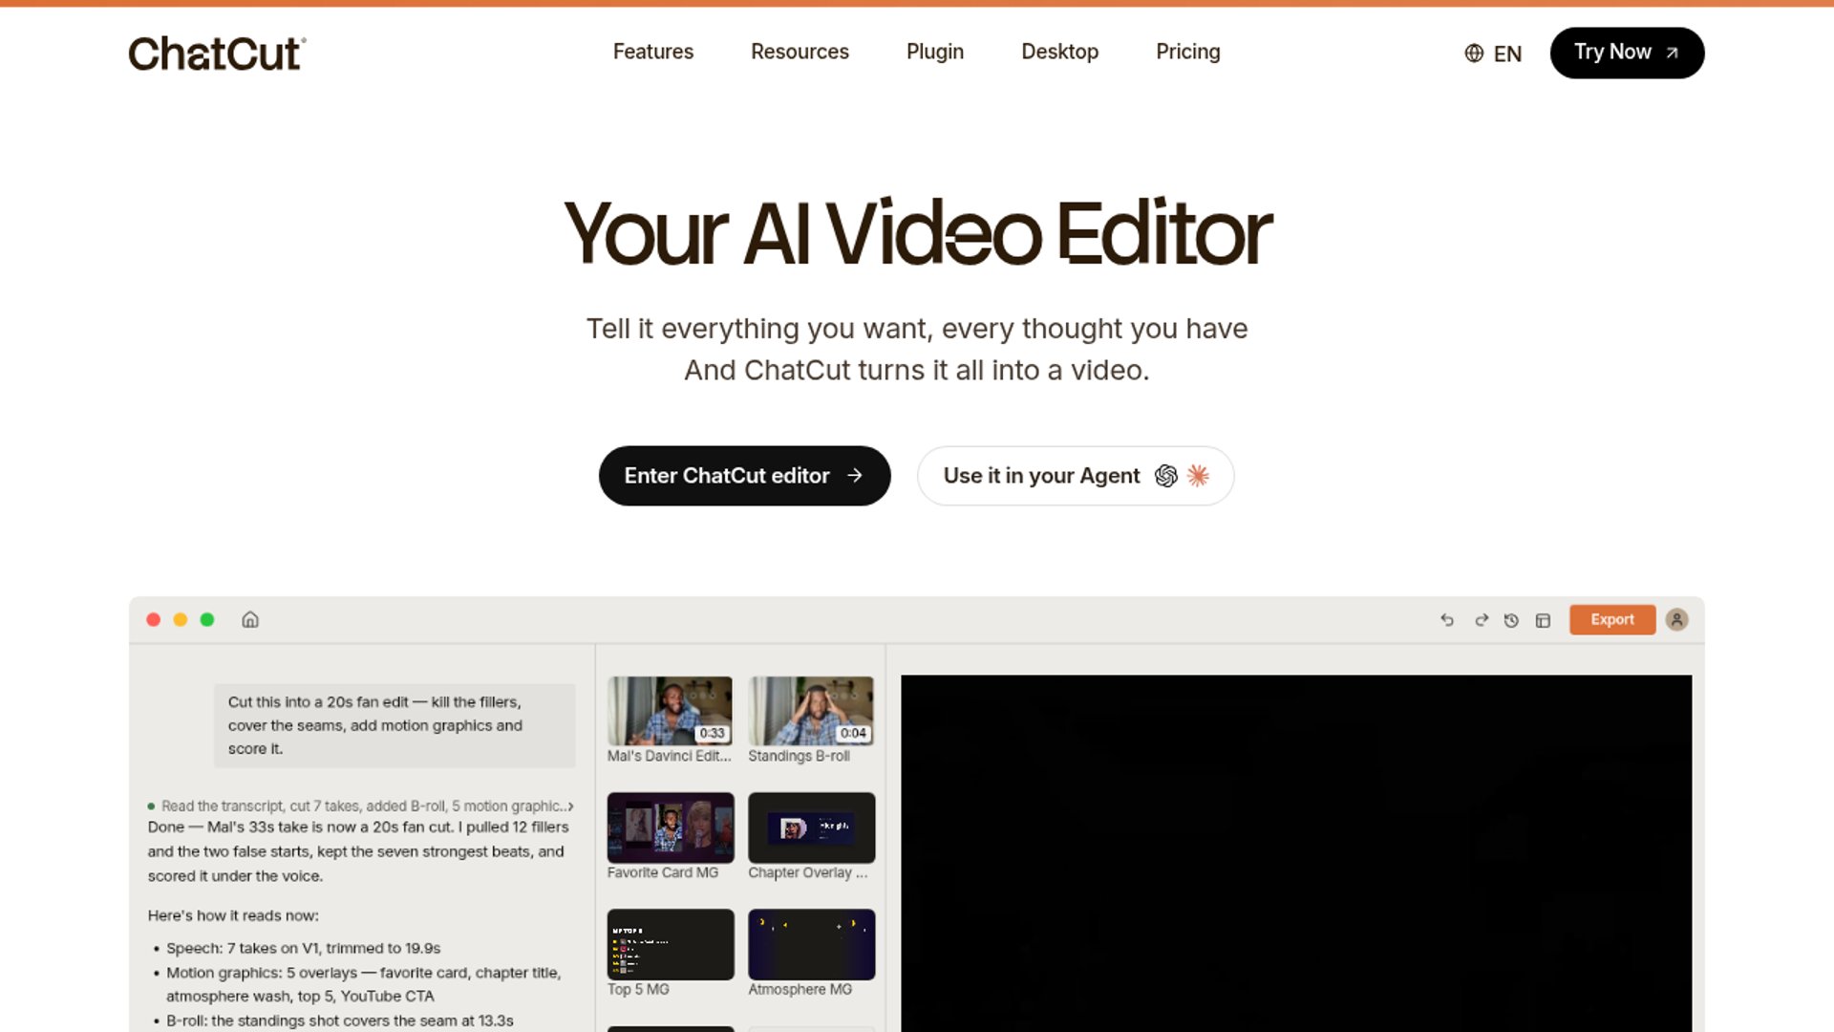1834x1032 pixels.
Task: Toggle the layout panel icon
Action: pos(1543,620)
